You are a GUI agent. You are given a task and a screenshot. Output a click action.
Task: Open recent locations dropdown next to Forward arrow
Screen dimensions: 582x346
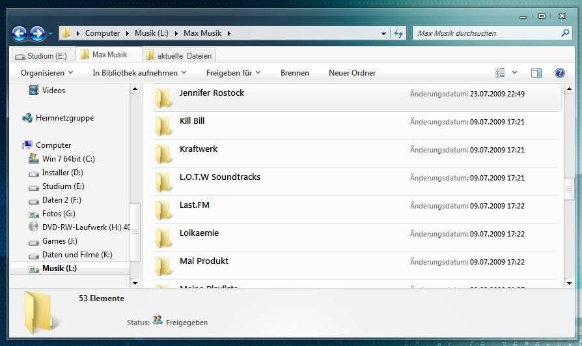click(51, 34)
